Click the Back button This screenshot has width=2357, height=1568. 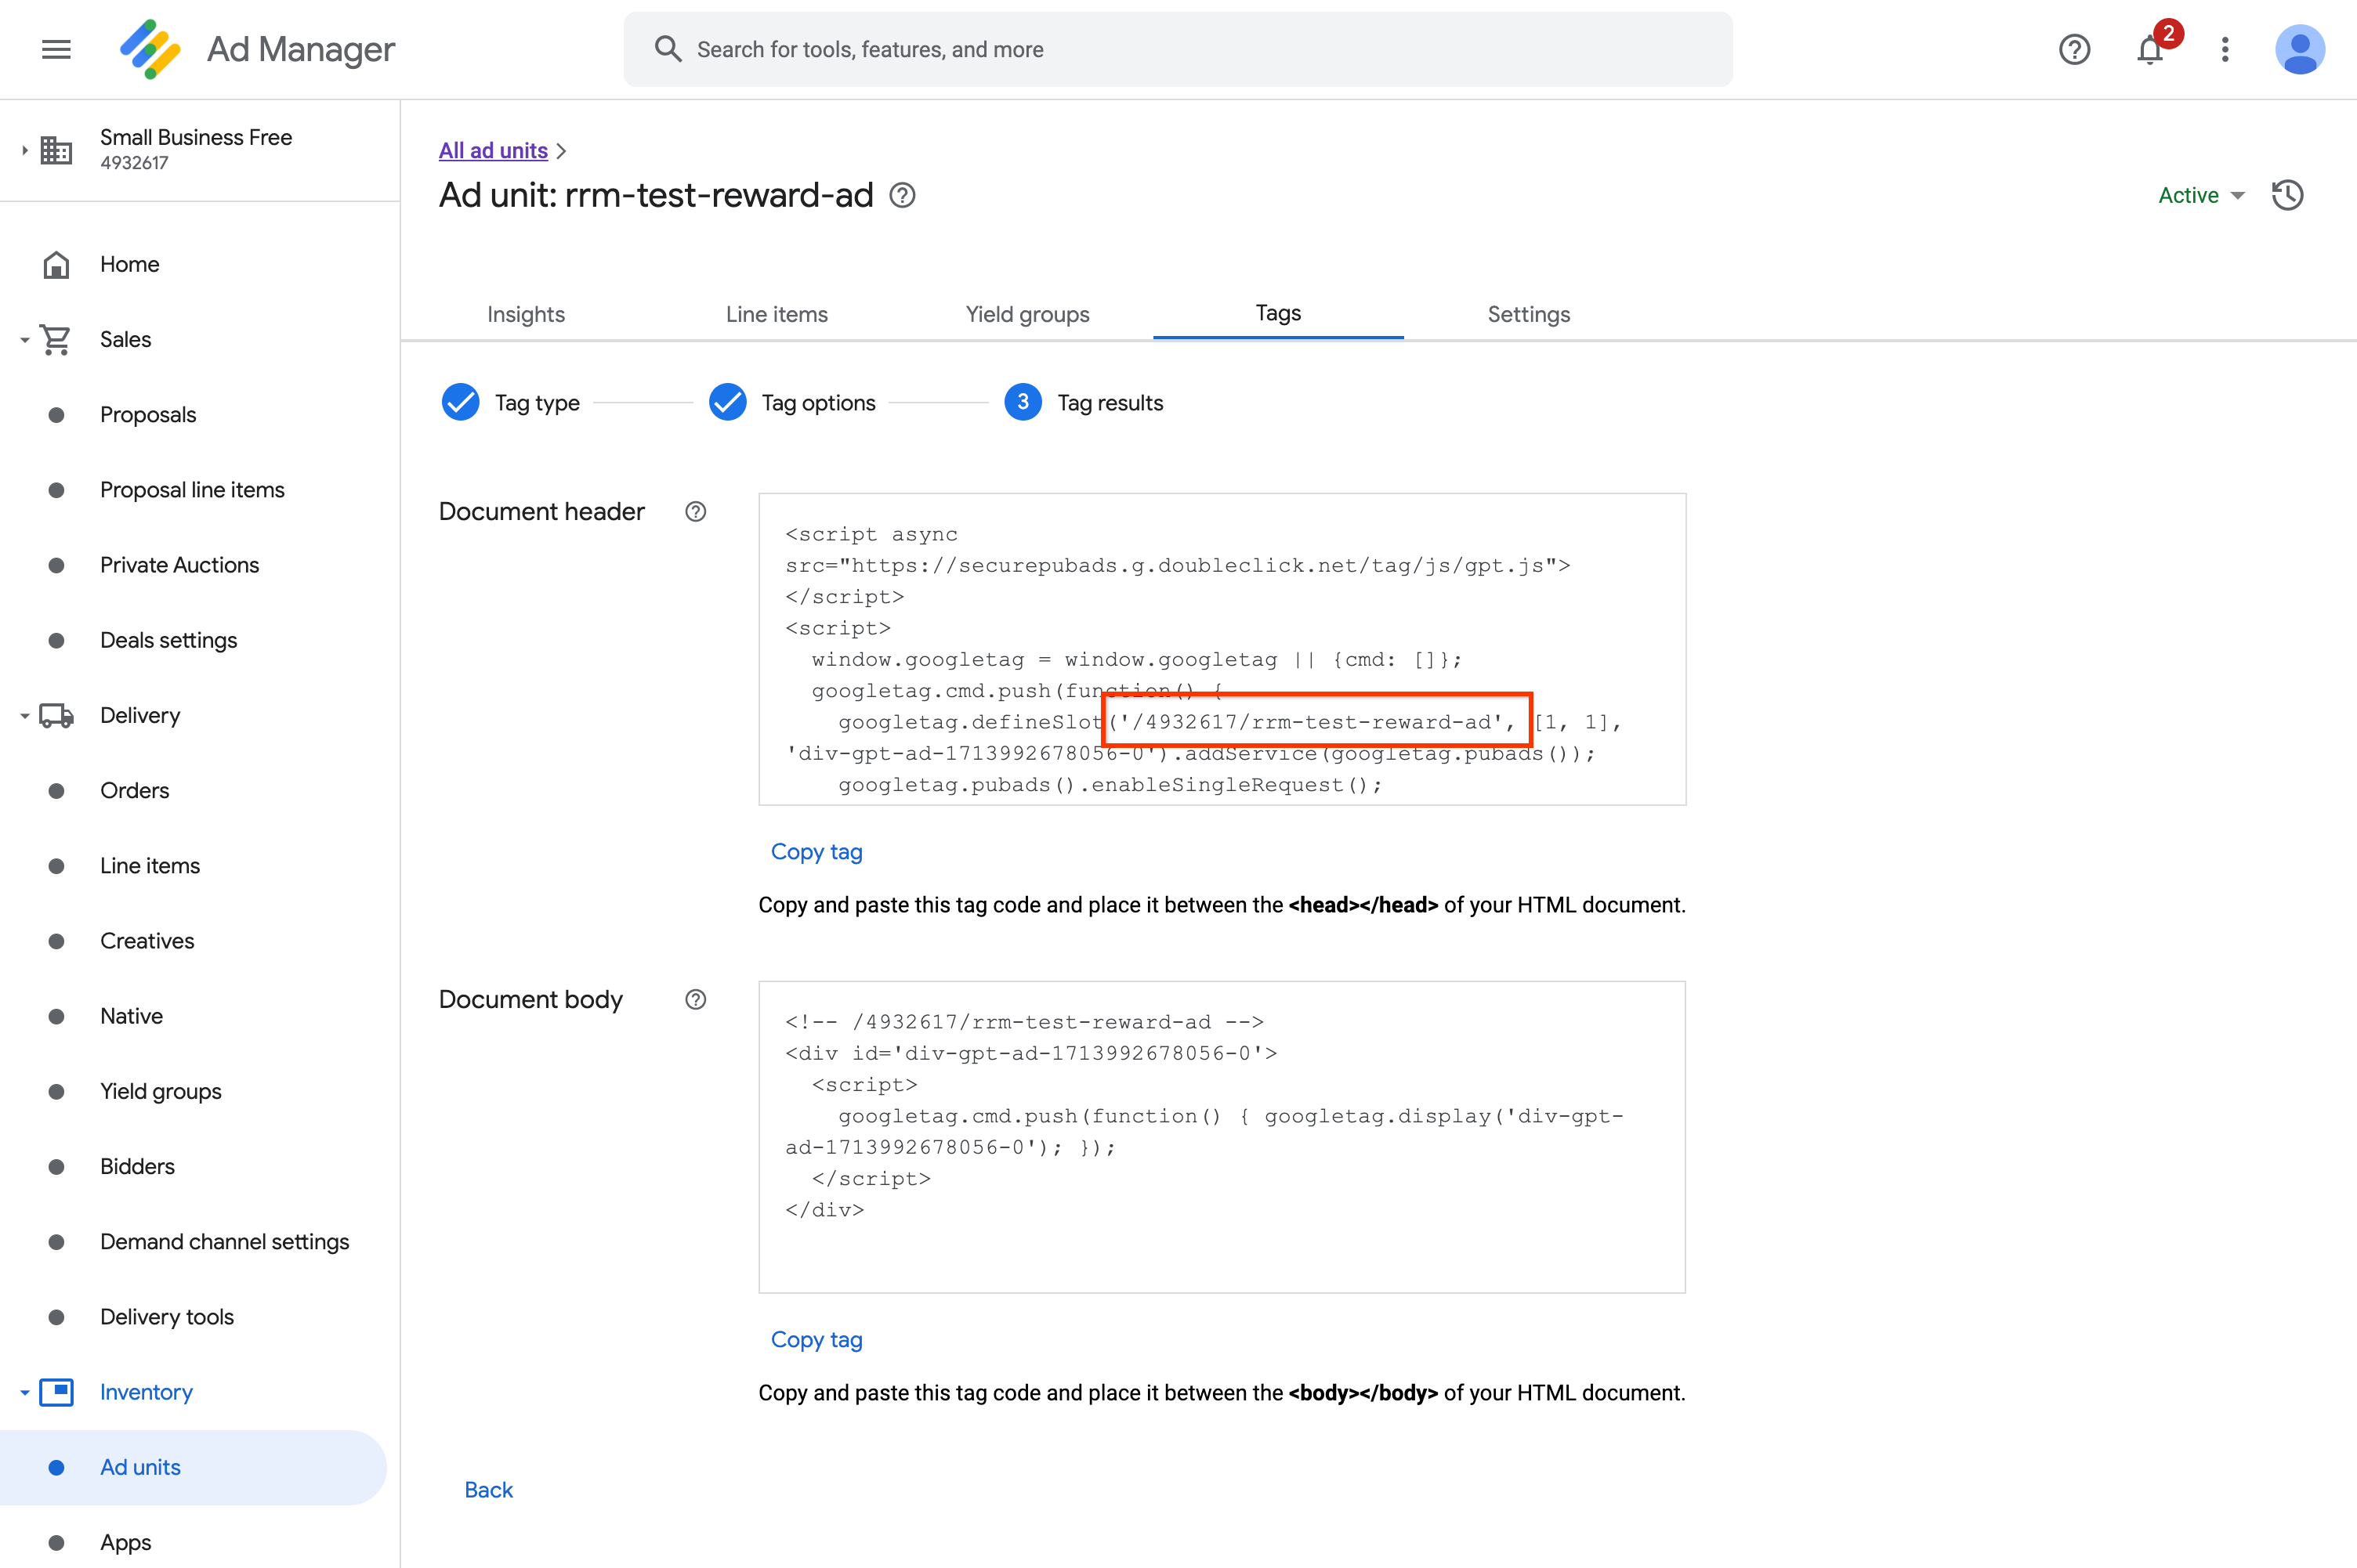point(488,1490)
